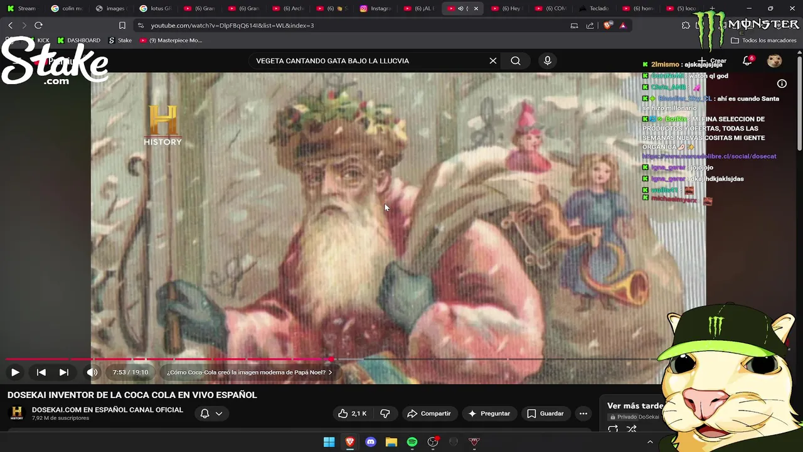Click the share page icon in address bar
The height and width of the screenshot is (452, 803).
point(590,26)
